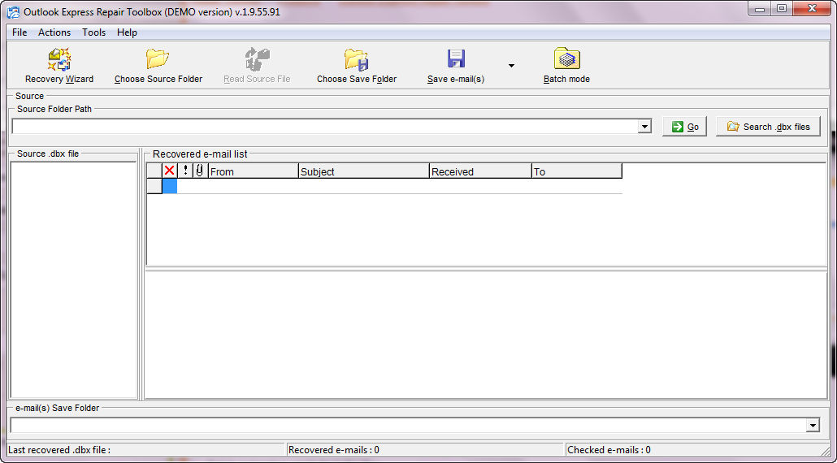Screen dimensions: 837x463
Task: Click the Go button
Action: [x=685, y=127]
